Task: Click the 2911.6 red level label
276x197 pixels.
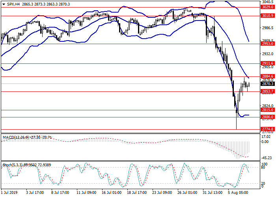Action: 267,63
